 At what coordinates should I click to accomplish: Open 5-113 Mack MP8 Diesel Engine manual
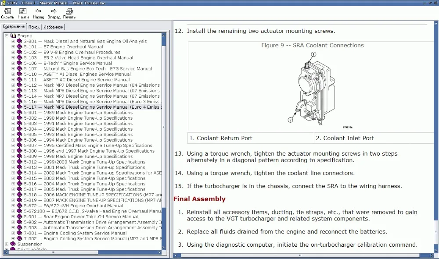[x=92, y=91]
